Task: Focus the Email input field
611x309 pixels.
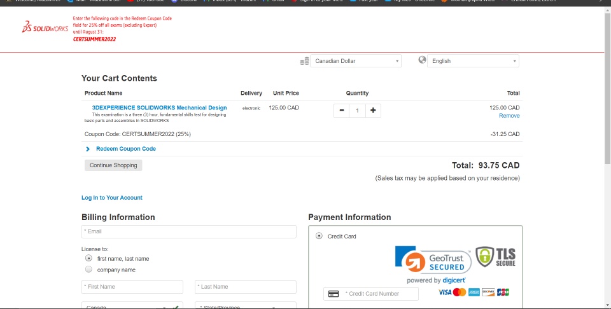Action: (189, 231)
